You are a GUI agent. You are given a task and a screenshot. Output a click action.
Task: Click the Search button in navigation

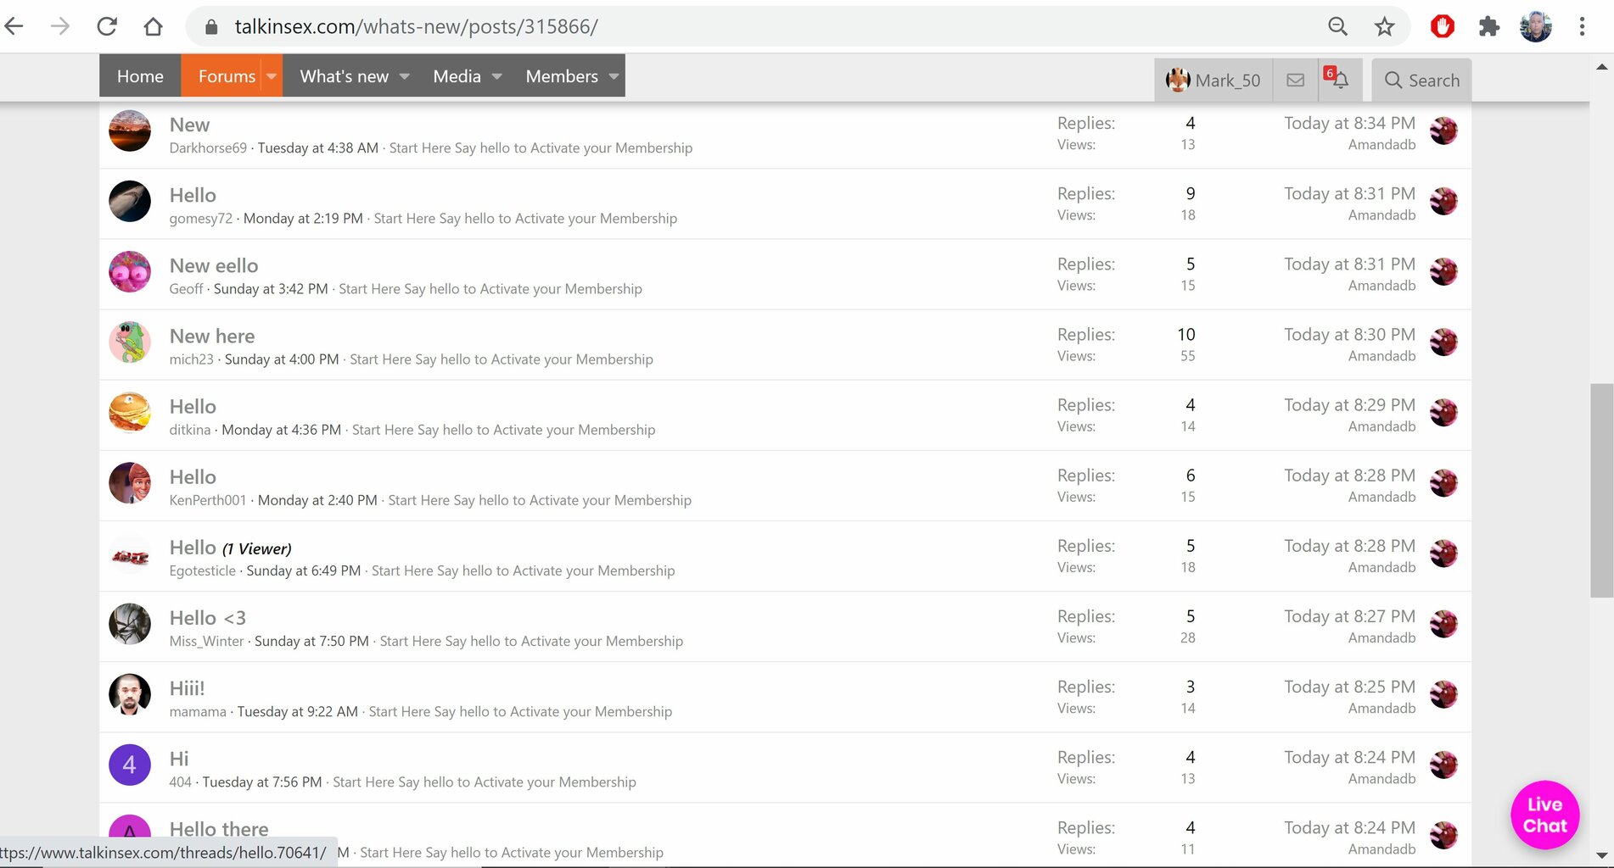coord(1422,81)
